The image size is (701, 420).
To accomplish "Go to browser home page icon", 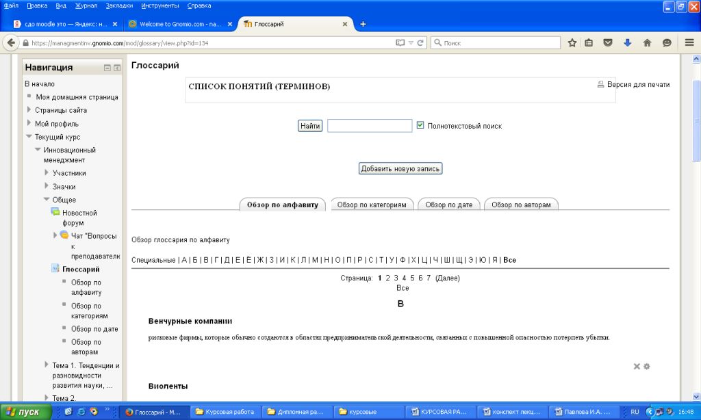I will pyautogui.click(x=647, y=43).
